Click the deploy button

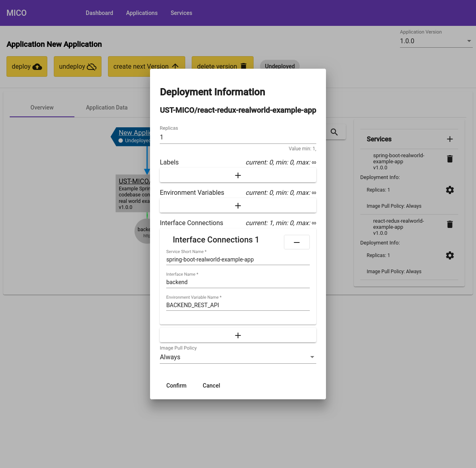pos(27,66)
